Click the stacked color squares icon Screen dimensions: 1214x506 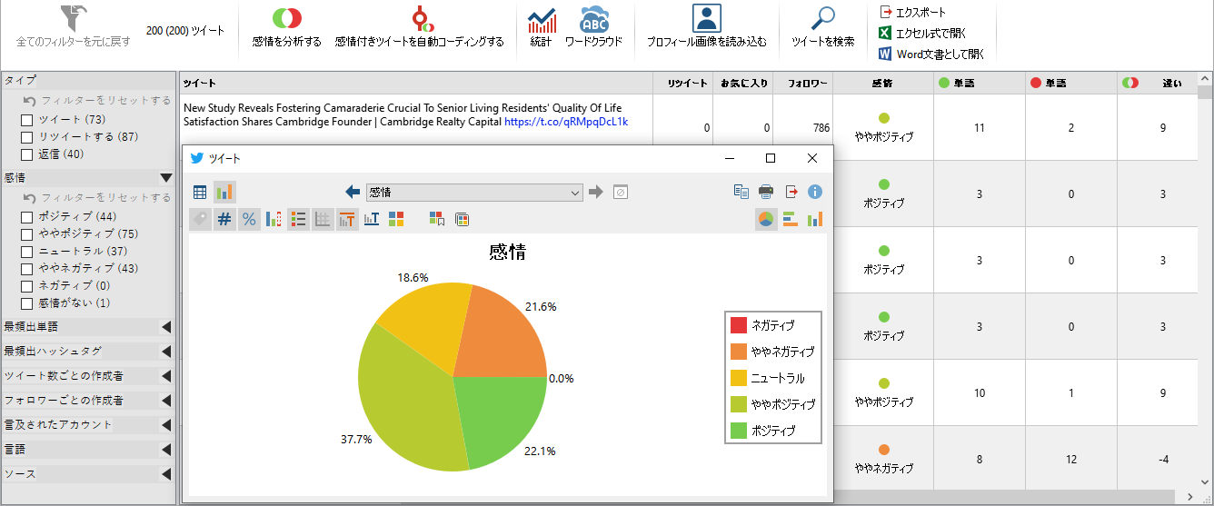click(x=462, y=219)
